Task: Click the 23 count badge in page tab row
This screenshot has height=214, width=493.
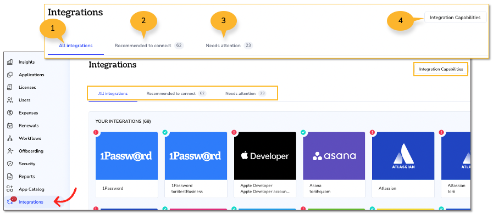Action: (262, 93)
